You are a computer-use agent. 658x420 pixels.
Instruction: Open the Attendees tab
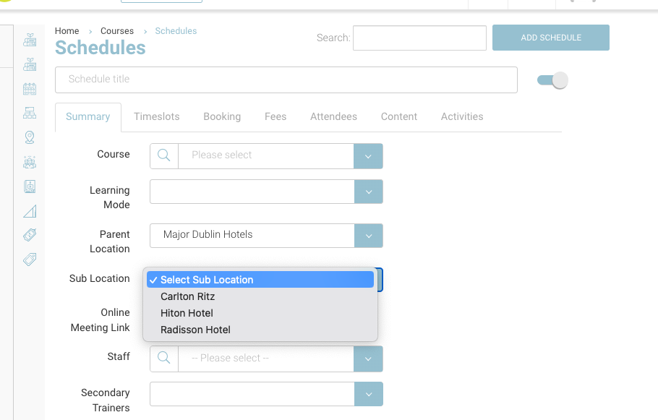[x=333, y=116]
